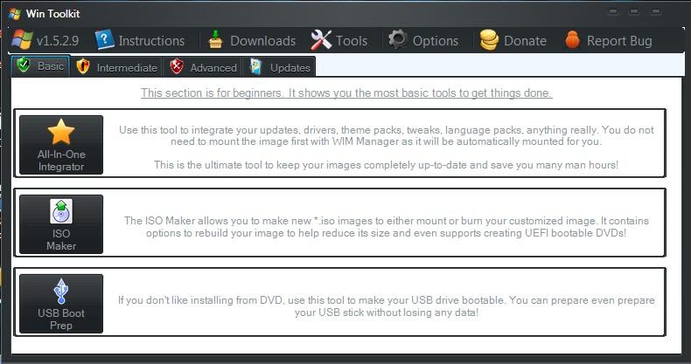Launch the ISO Maker tool

coord(61,224)
